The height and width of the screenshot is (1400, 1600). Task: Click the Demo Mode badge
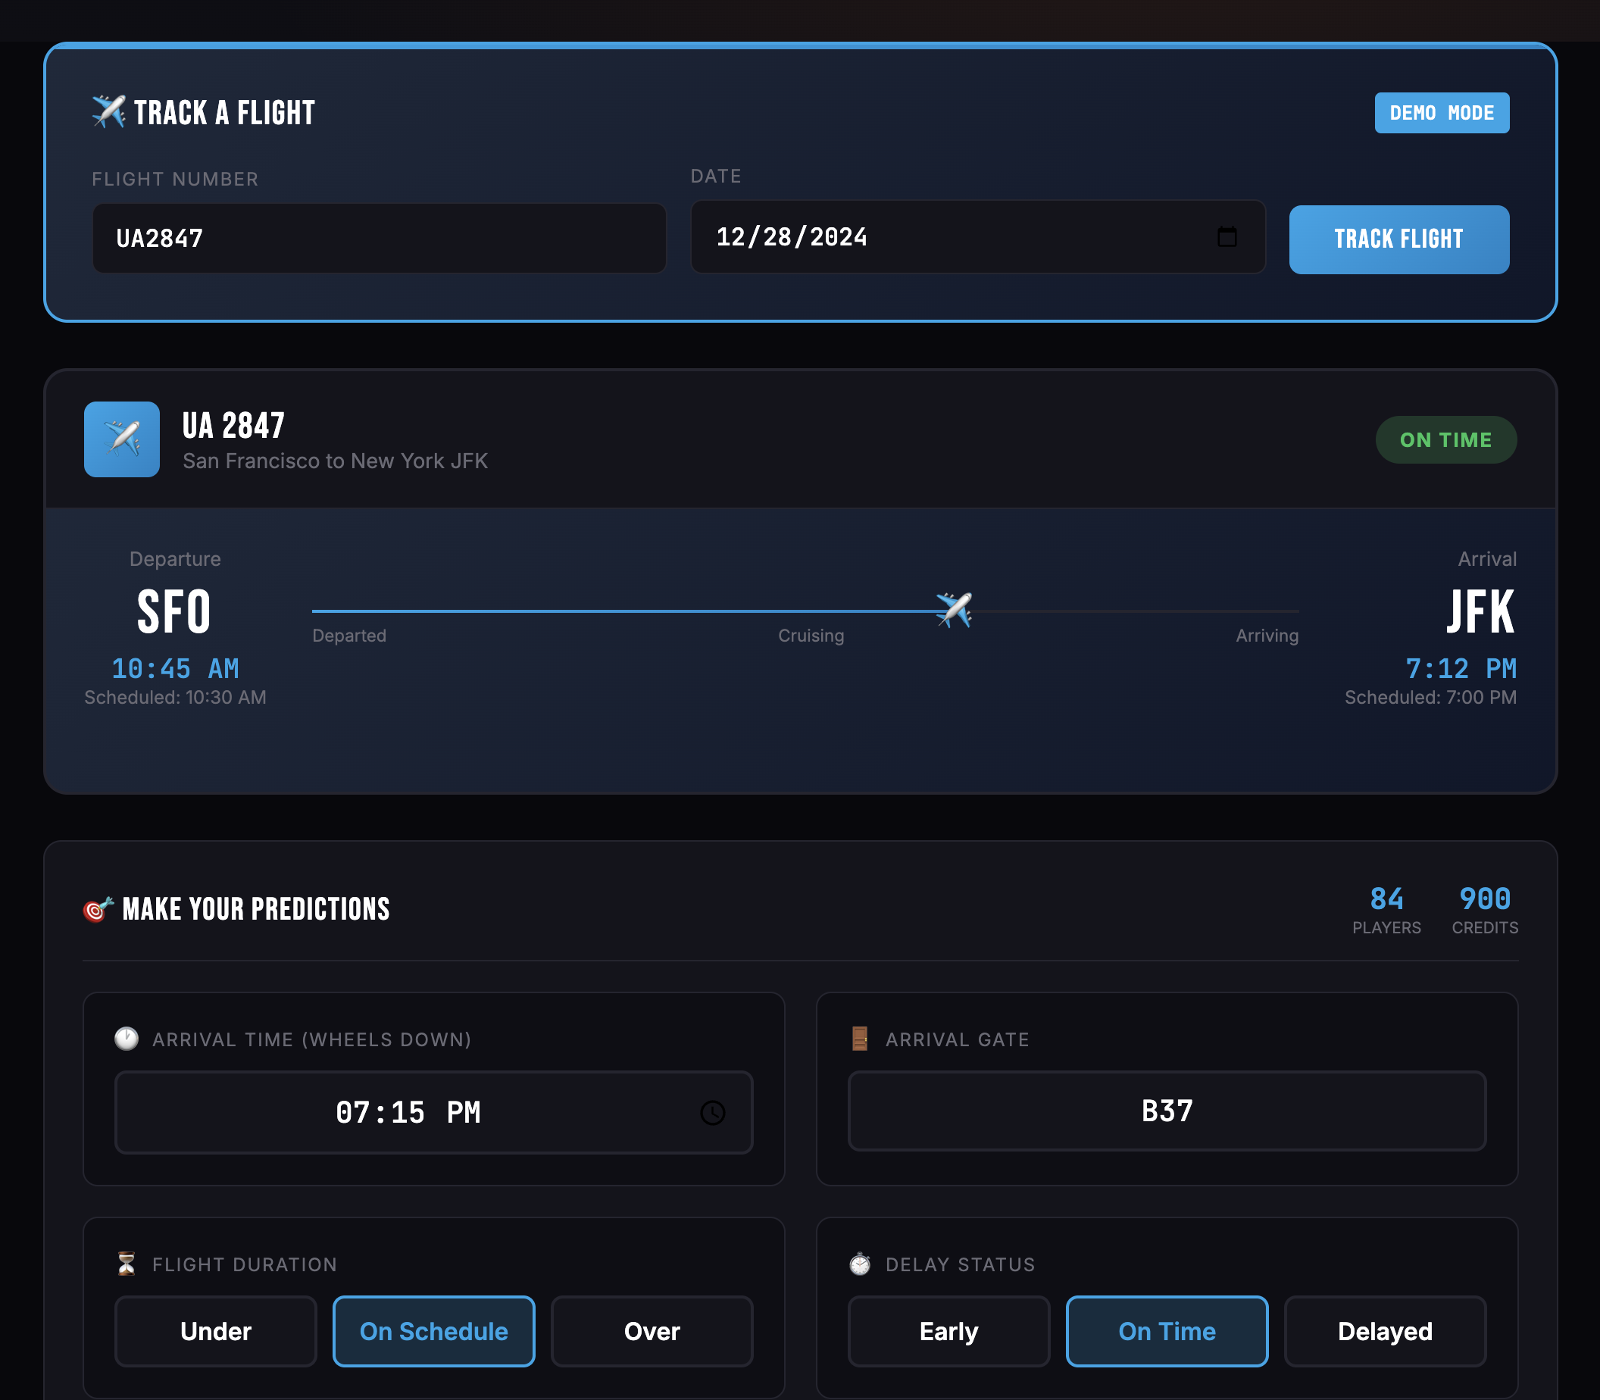1442,111
